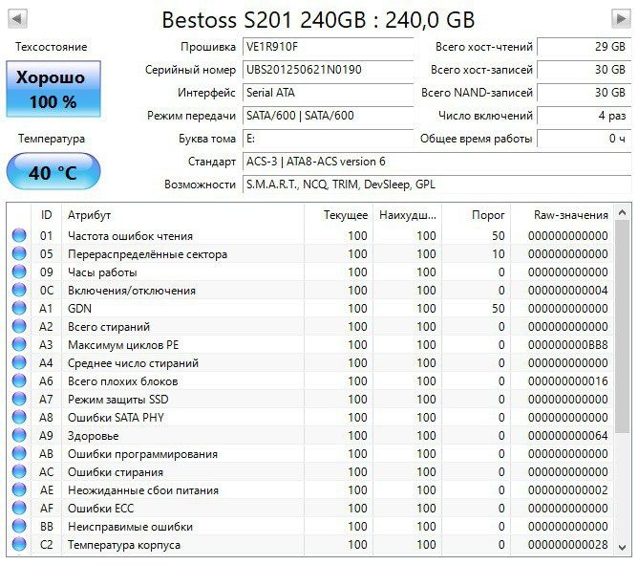Click the status circle for attribute A7
The height and width of the screenshot is (565, 638).
19,399
